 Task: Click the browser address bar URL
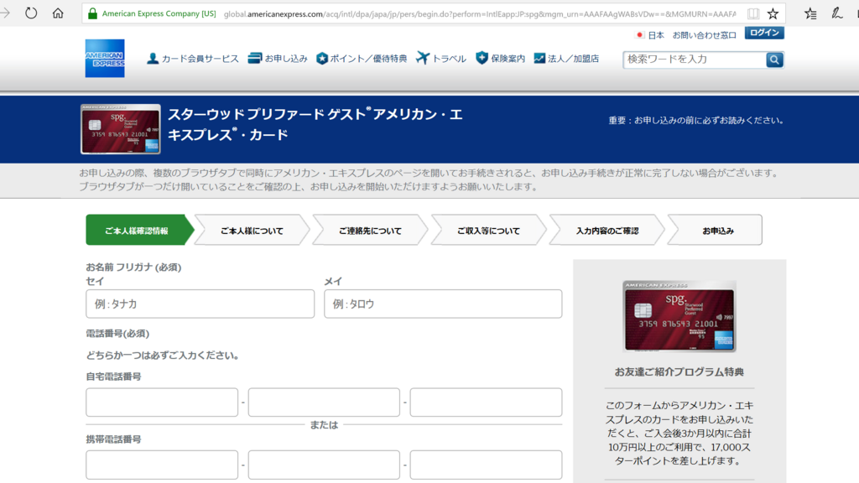click(x=479, y=13)
